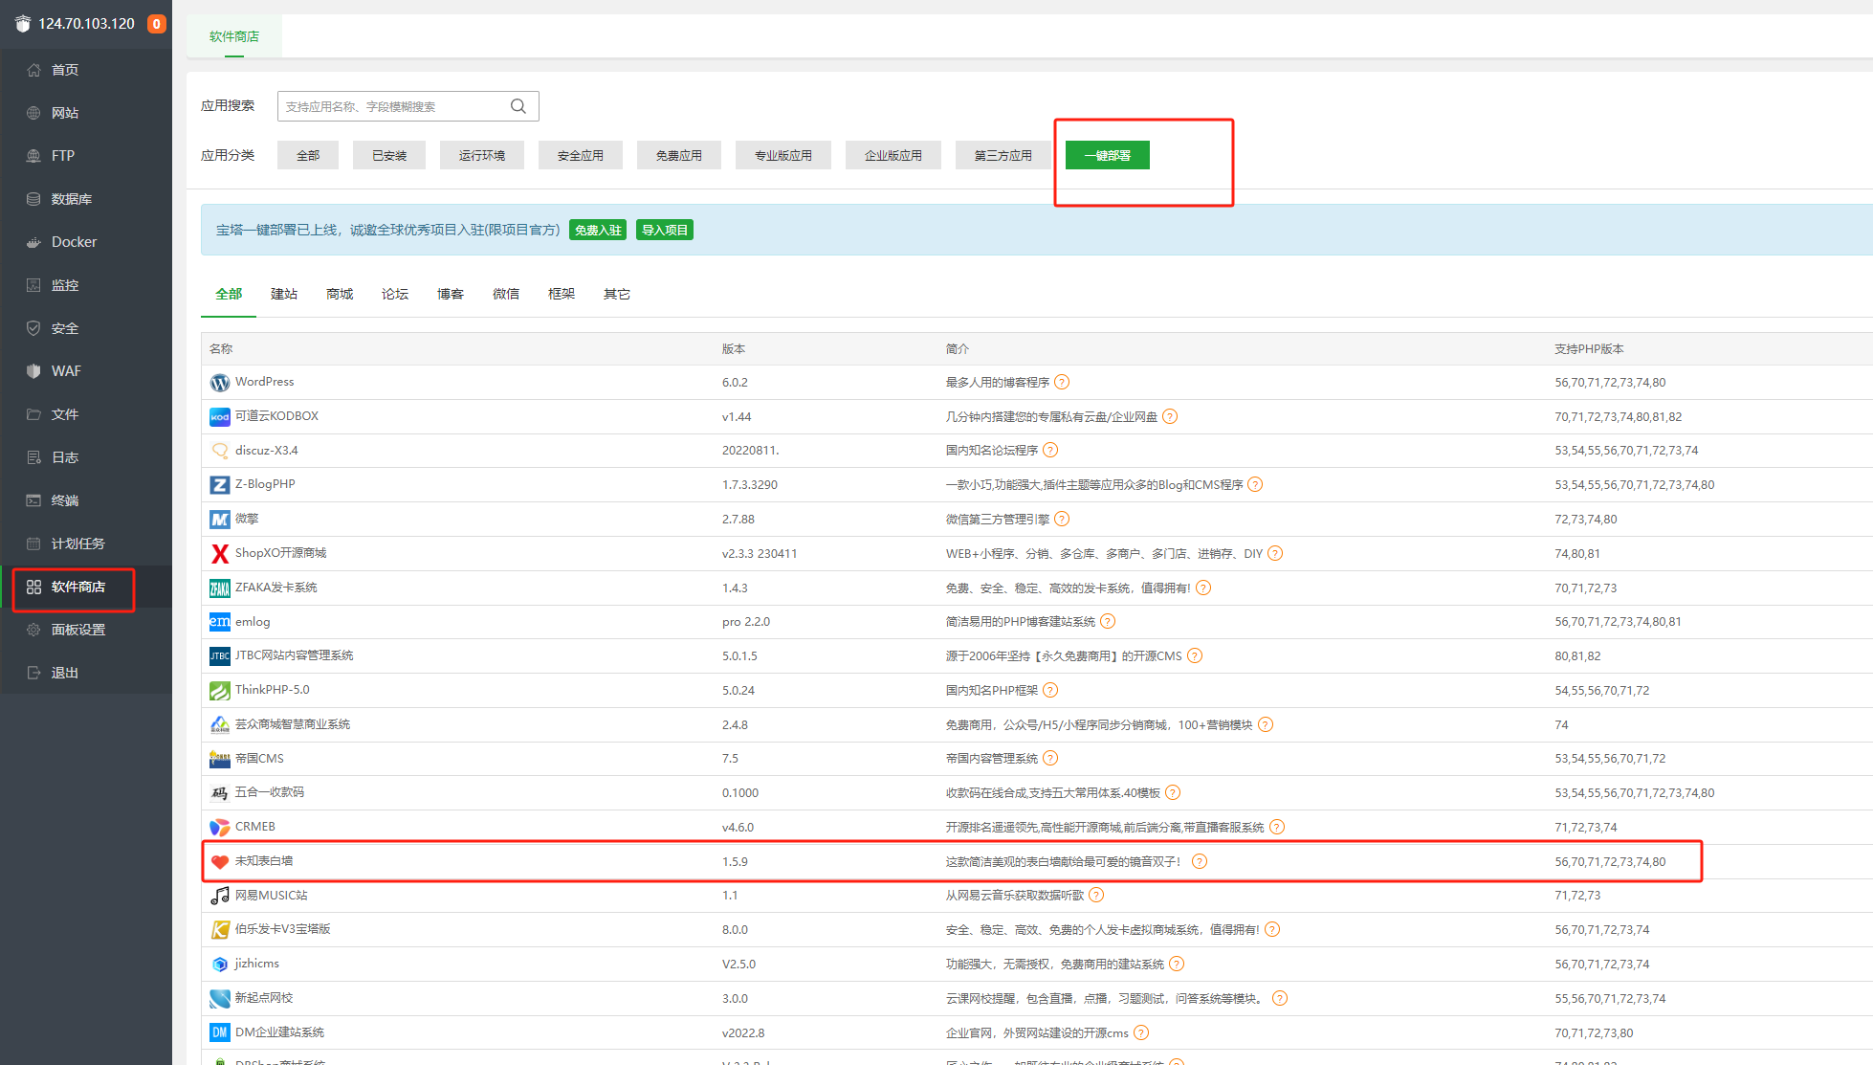The image size is (1873, 1065).
Task: Switch to the 其它 tab
Action: [617, 294]
